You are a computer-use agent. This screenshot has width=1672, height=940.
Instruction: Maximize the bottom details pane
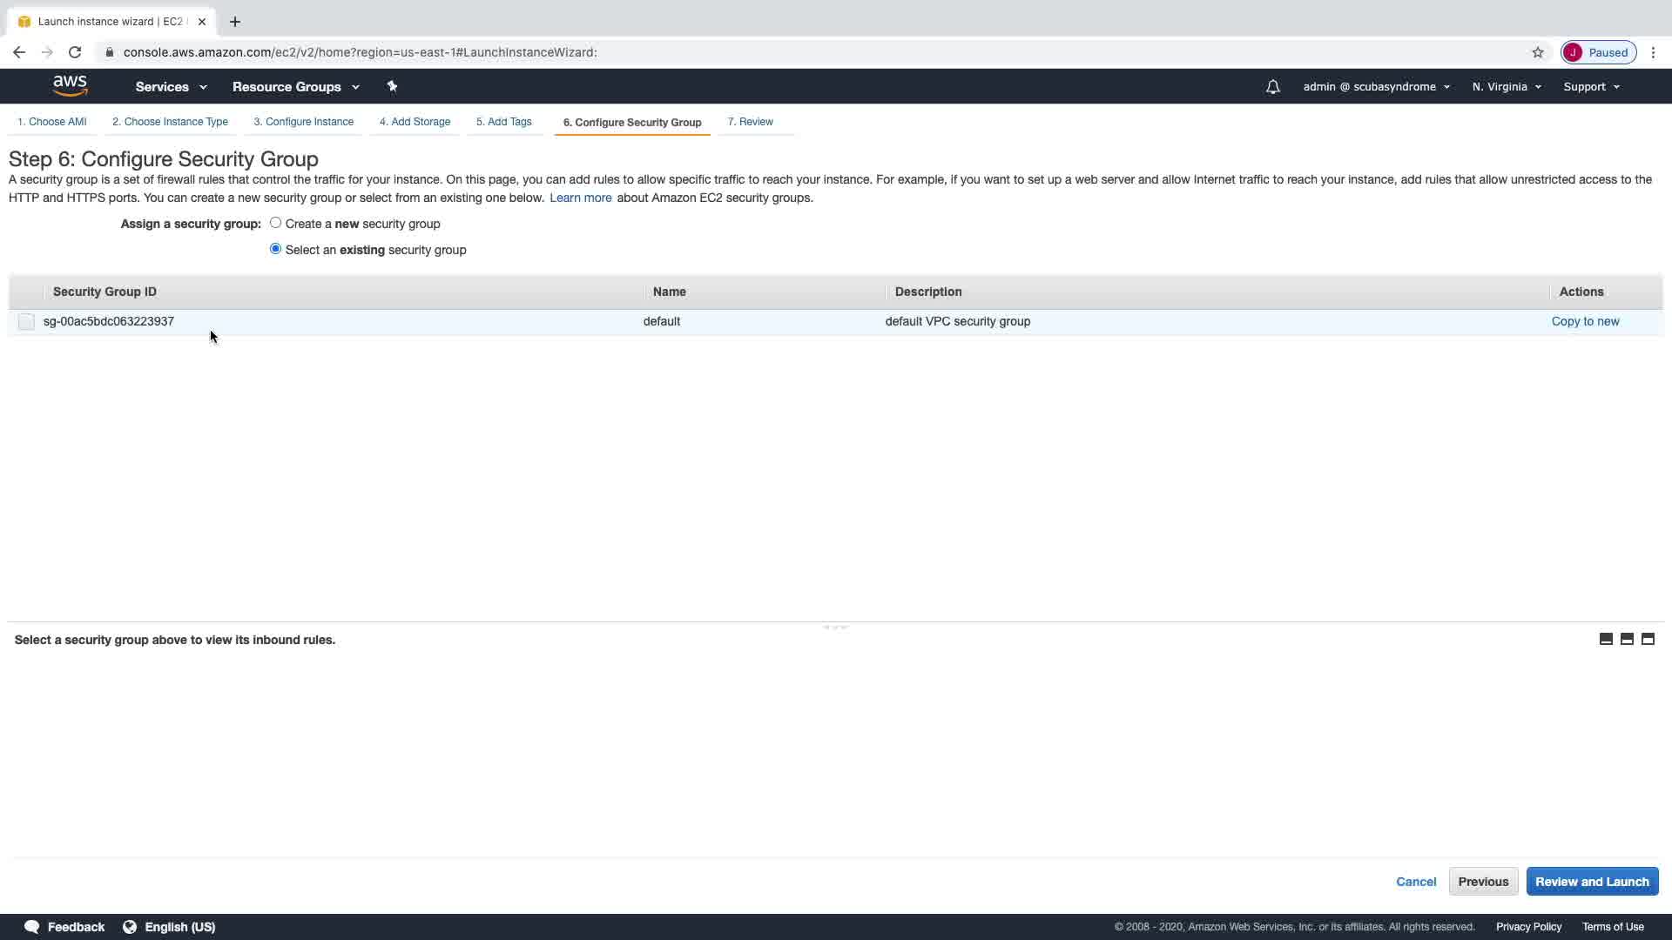pos(1648,640)
